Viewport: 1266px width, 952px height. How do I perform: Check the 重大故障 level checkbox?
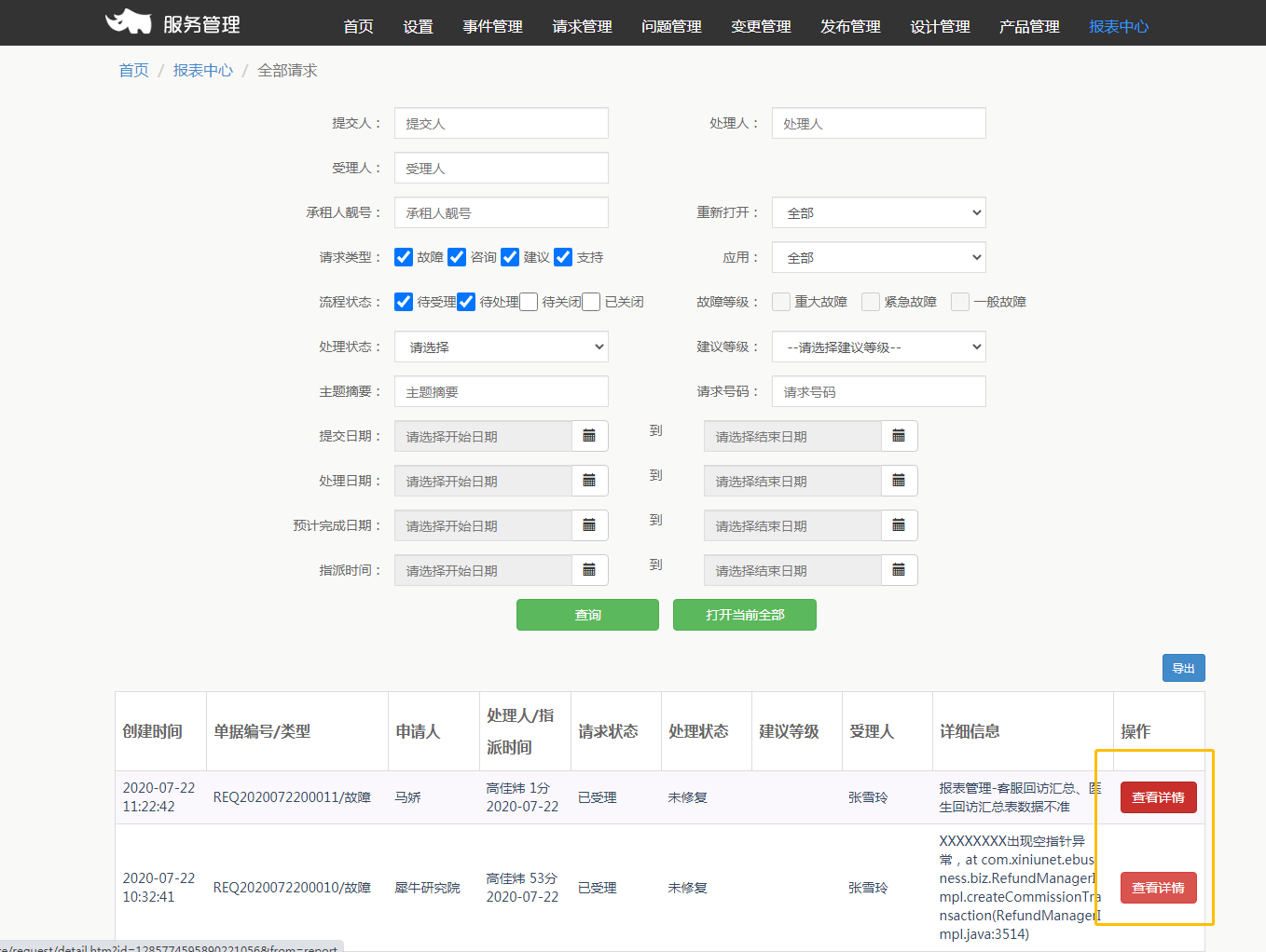coord(781,302)
